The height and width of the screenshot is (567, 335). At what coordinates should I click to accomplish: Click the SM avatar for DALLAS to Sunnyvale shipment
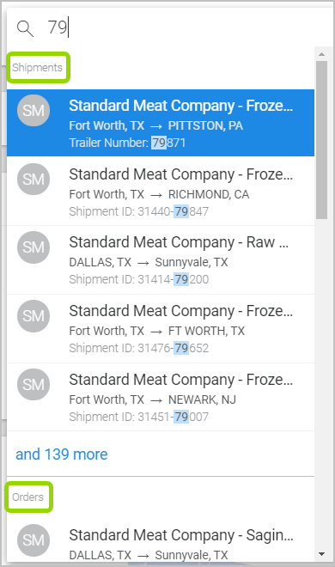pyautogui.click(x=33, y=247)
